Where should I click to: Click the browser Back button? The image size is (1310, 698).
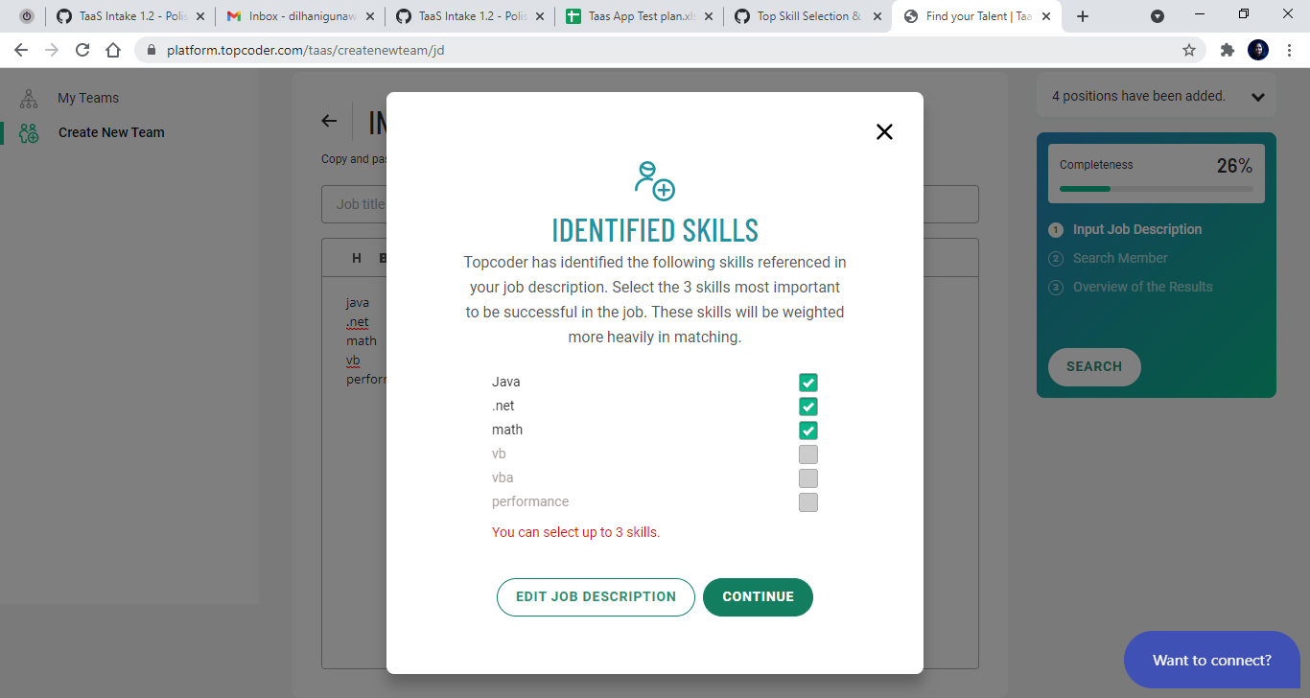(21, 50)
